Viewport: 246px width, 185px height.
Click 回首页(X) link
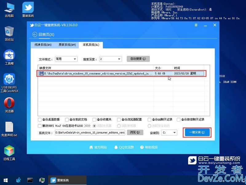[x=46, y=35]
